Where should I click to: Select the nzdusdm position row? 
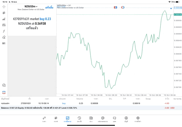(91, 103)
